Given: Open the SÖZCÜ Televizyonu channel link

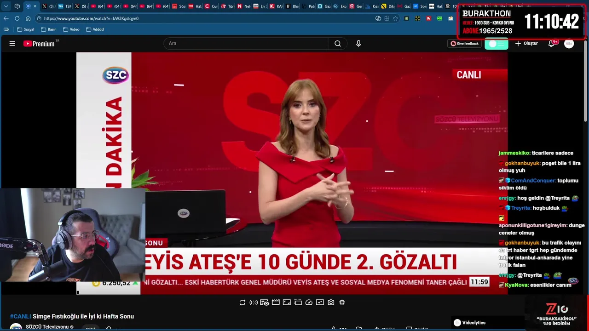Looking at the screenshot, I should 47,327.
